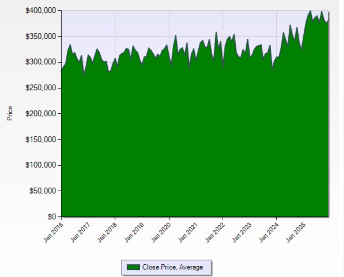This screenshot has height=277, width=344.
Task: Select the $50,000 y-axis label
Action: coord(45,191)
